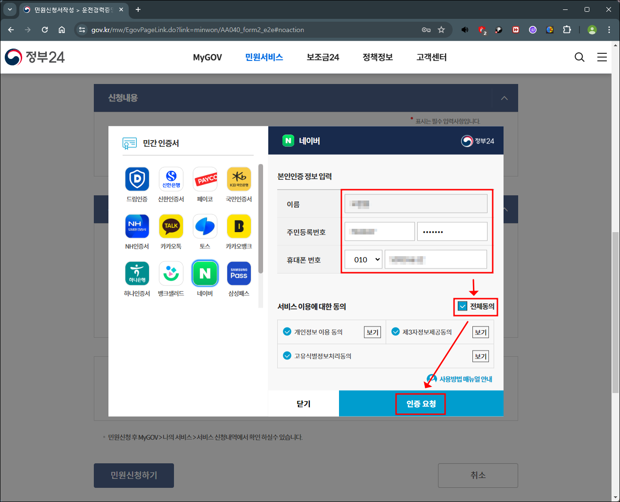Bookmark this page with the star icon

click(441, 30)
